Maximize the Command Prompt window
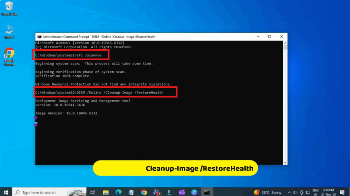Screen dimensions: 350x196 click(x=270, y=37)
